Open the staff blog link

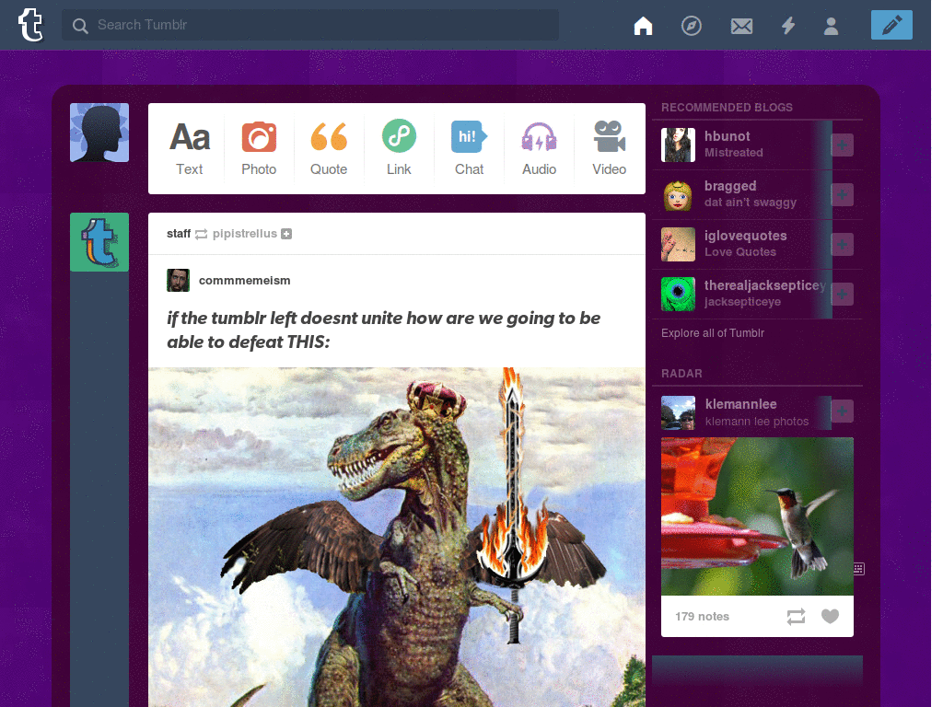[178, 233]
